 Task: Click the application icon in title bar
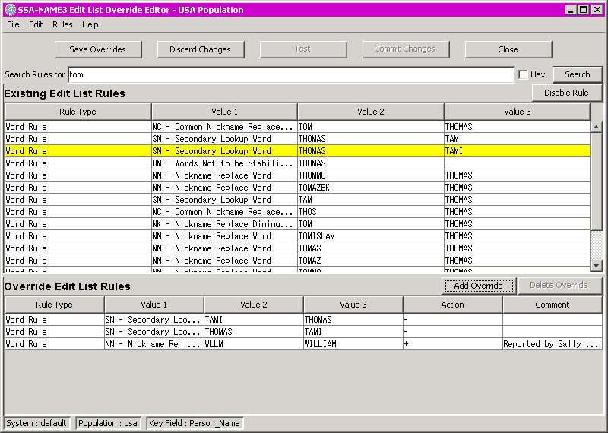pyautogui.click(x=9, y=10)
